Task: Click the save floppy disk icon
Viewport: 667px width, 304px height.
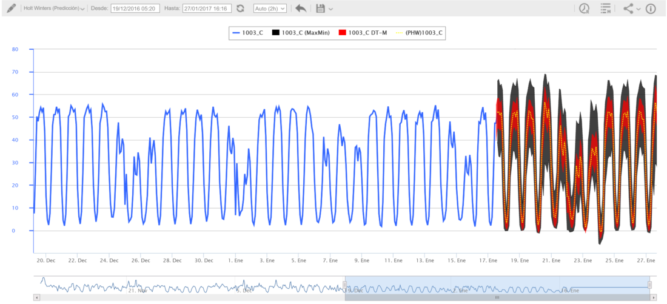Action: coord(320,8)
